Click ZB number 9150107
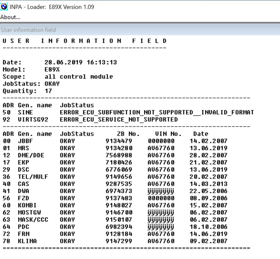The width and height of the screenshot is (280, 259). tap(119, 220)
